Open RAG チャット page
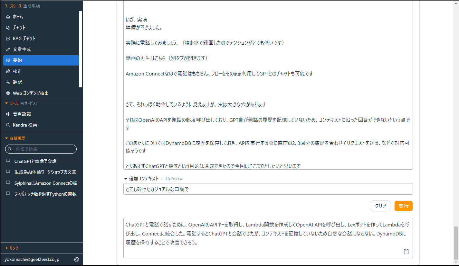 [x=41, y=39]
